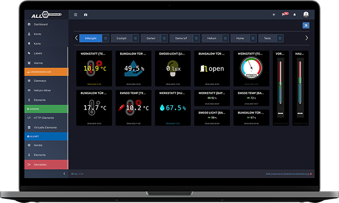Image resolution: width=339 pixels, height=203 pixels.
Task: Open the Impressum footer link
Action: [278, 174]
